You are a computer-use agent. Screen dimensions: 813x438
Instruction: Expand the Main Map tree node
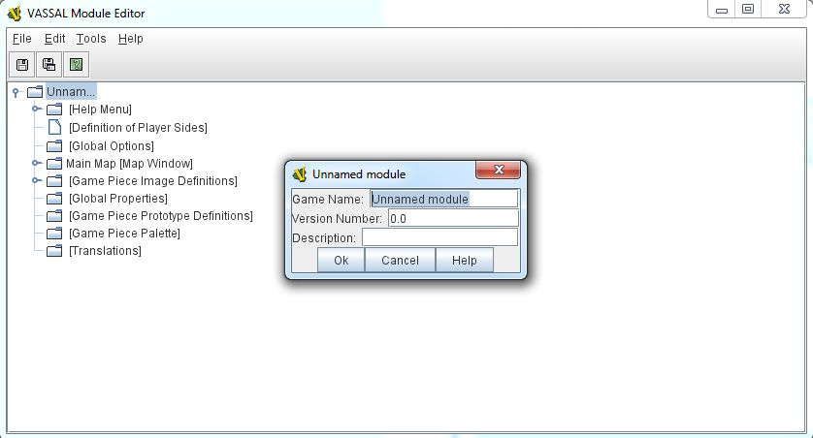(36, 163)
